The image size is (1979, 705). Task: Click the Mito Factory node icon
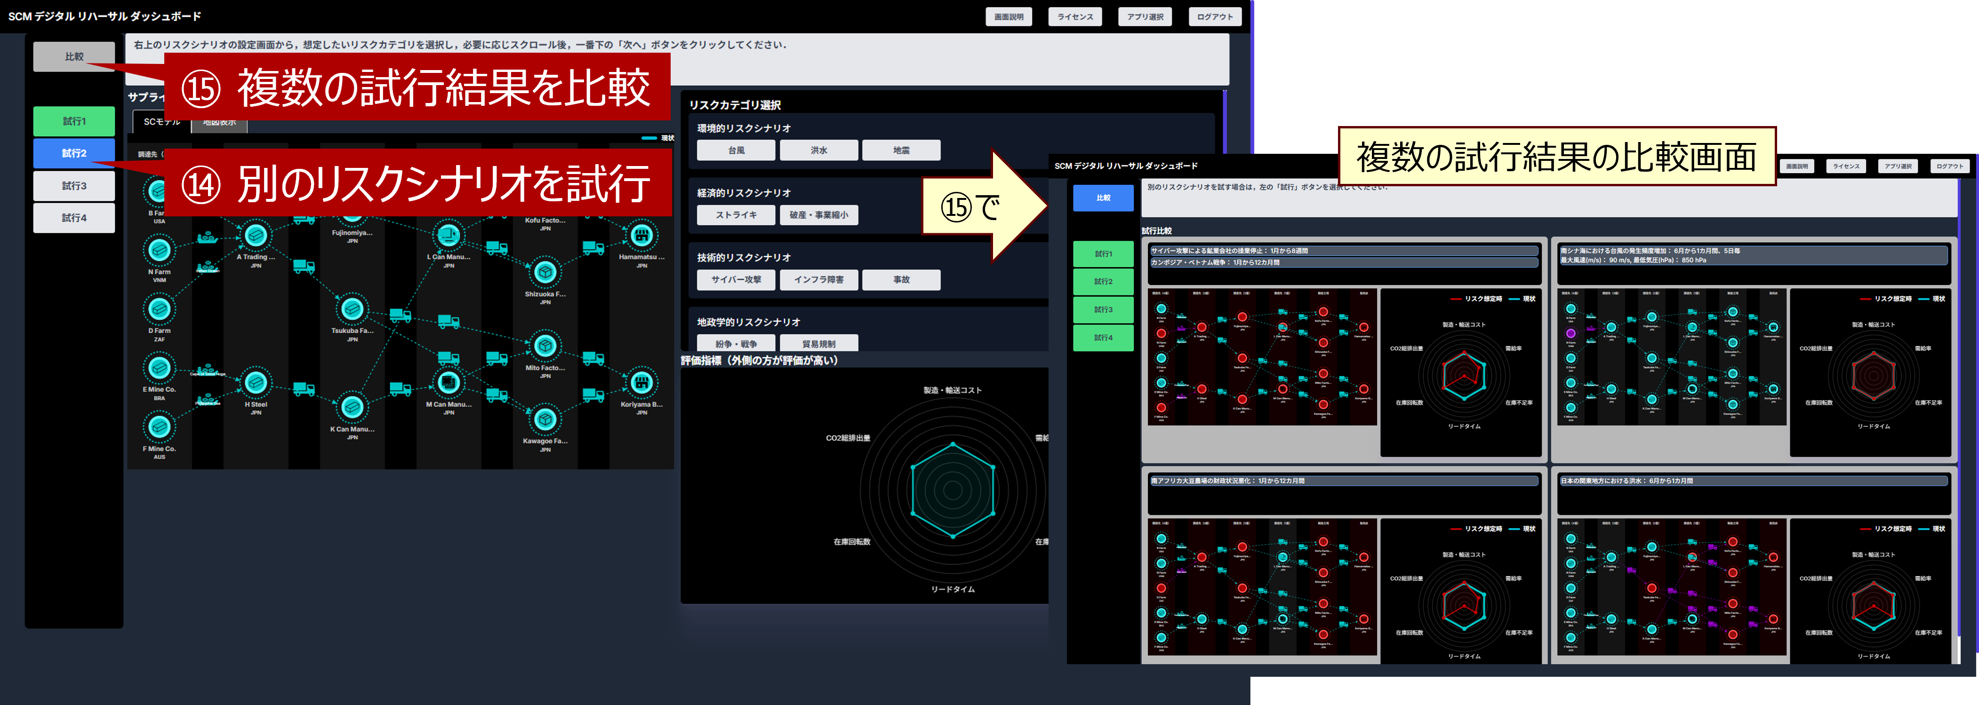545,346
